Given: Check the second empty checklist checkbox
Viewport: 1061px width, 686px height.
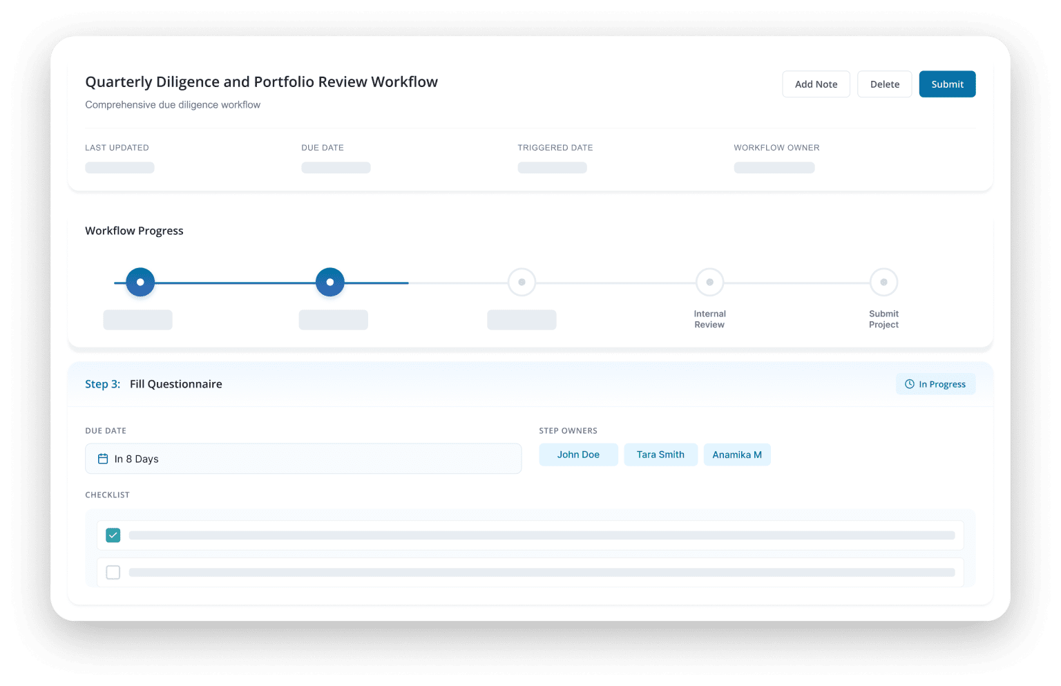Looking at the screenshot, I should 113,572.
